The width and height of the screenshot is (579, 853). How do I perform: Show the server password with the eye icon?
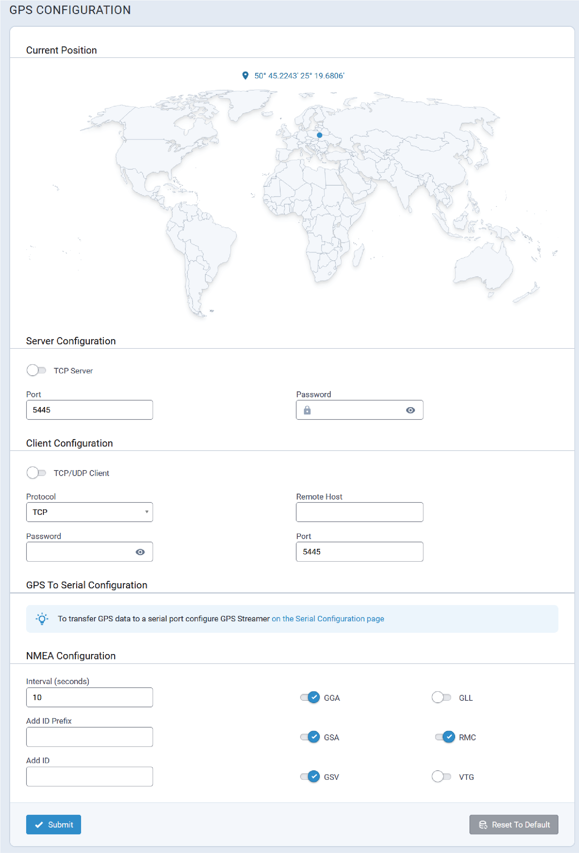pos(410,410)
